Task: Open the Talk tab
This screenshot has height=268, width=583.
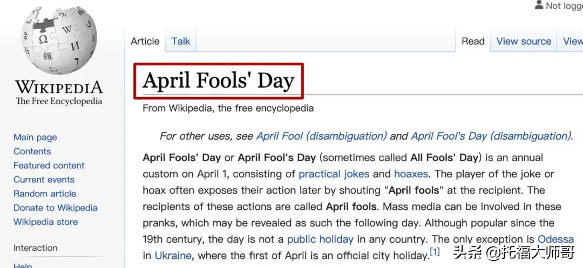Action: pos(181,41)
